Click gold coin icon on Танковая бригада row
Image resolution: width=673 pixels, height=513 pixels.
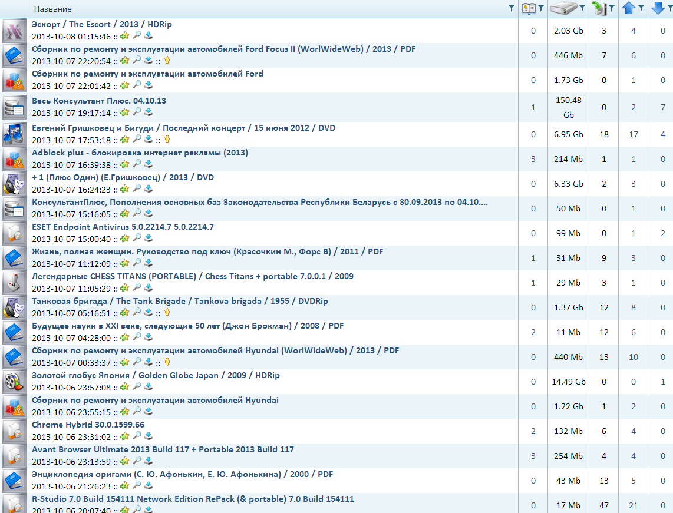(x=167, y=312)
